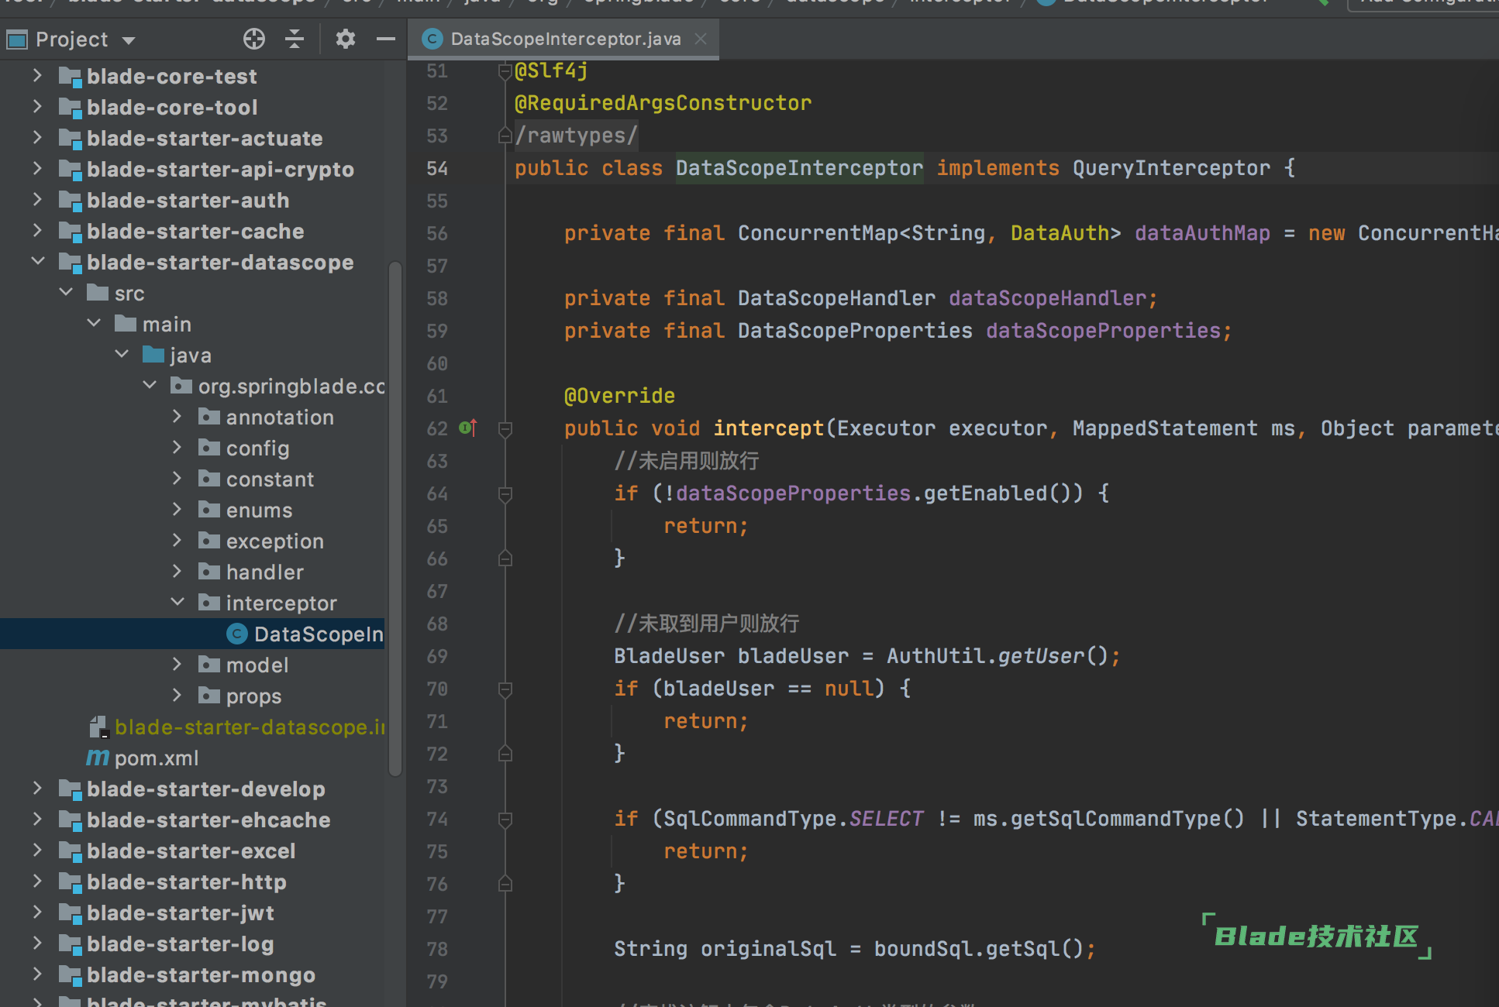This screenshot has width=1499, height=1007.
Task: Fold the if block at line 74
Action: pos(505,819)
